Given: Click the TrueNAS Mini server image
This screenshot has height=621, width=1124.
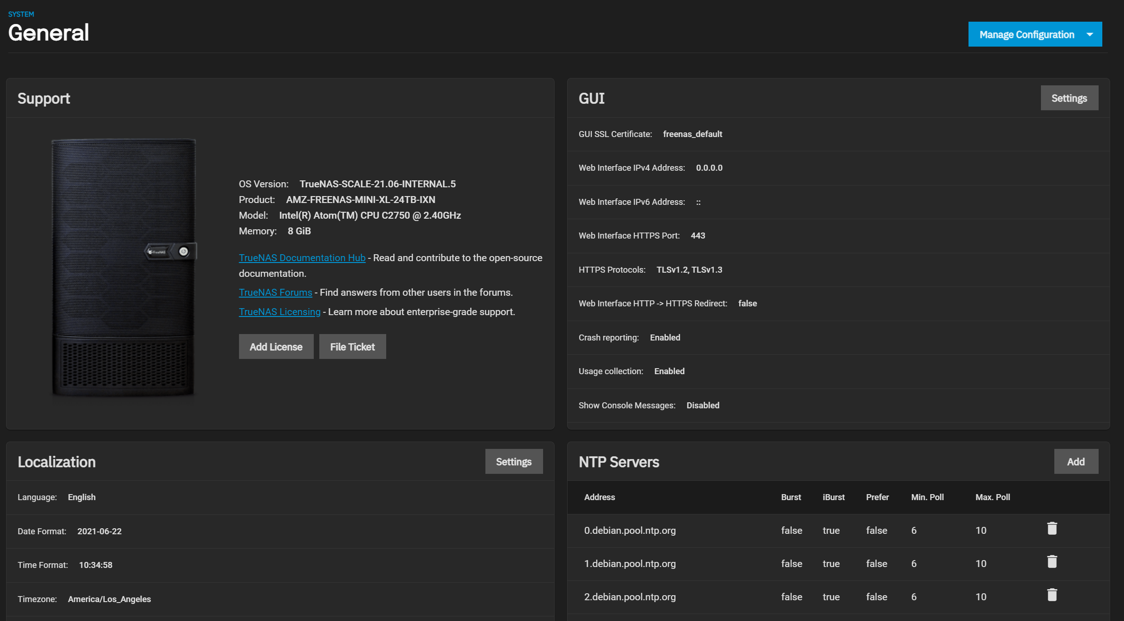Looking at the screenshot, I should pos(124,268).
